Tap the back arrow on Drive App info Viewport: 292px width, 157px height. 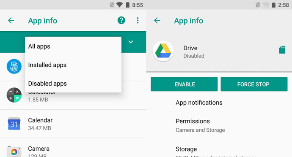[x=157, y=20]
